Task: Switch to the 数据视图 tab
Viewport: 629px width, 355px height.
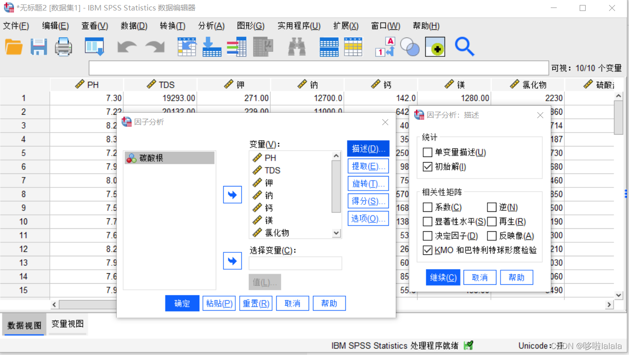Action: pyautogui.click(x=25, y=325)
